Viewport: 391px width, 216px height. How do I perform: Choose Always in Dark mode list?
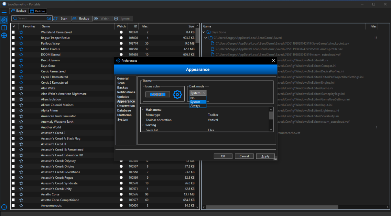click(198, 106)
